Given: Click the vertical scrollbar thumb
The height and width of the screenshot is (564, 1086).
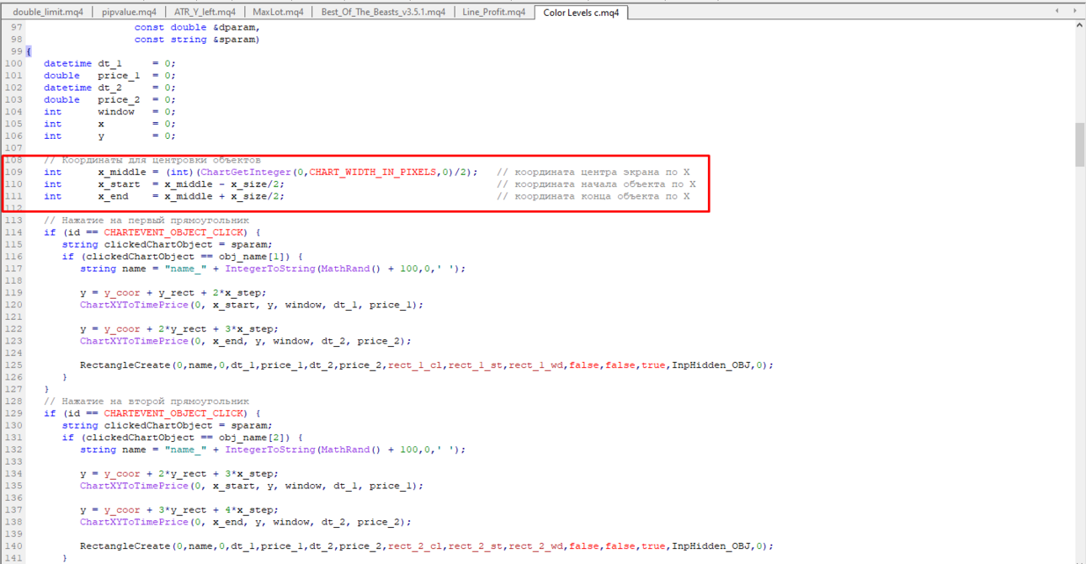Looking at the screenshot, I should point(1079,145).
